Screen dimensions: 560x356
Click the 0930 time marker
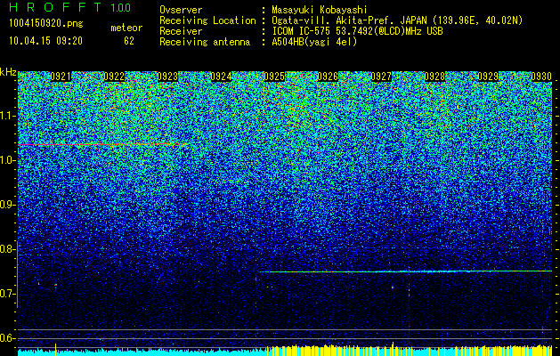point(541,77)
